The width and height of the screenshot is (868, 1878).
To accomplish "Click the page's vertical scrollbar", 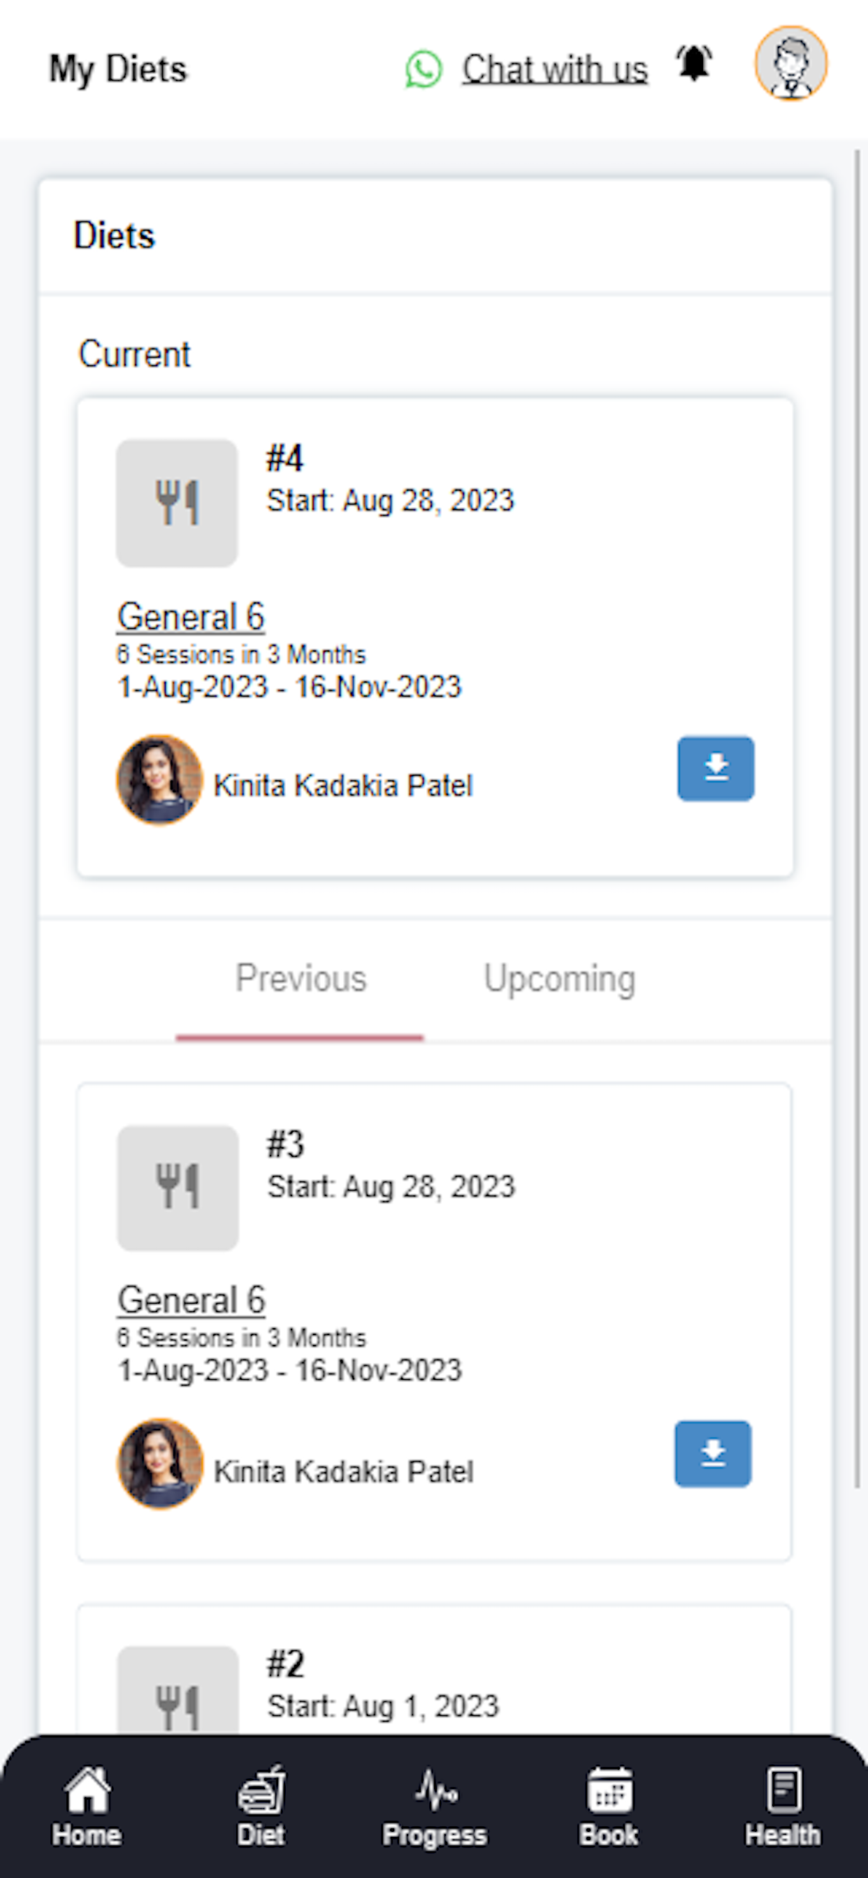I will click(x=858, y=818).
